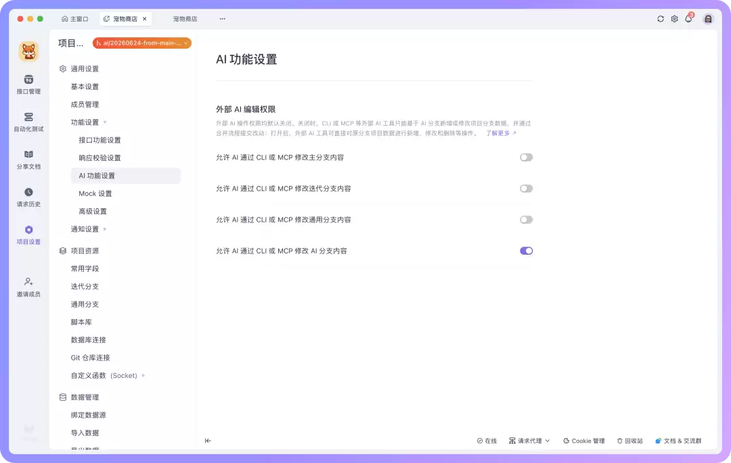Open 响应校验设置 page
The height and width of the screenshot is (463, 731).
[99, 157]
